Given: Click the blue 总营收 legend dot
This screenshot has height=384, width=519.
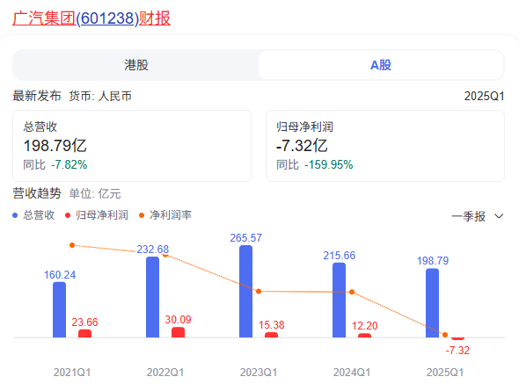Looking at the screenshot, I should [15, 215].
